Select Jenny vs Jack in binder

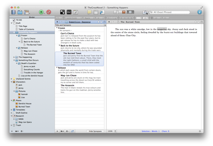click(29, 66)
